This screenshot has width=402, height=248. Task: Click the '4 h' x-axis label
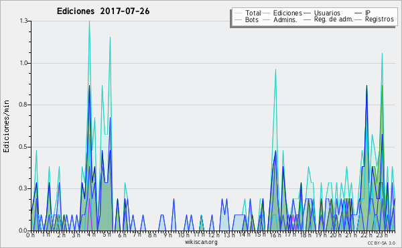[x=91, y=234]
